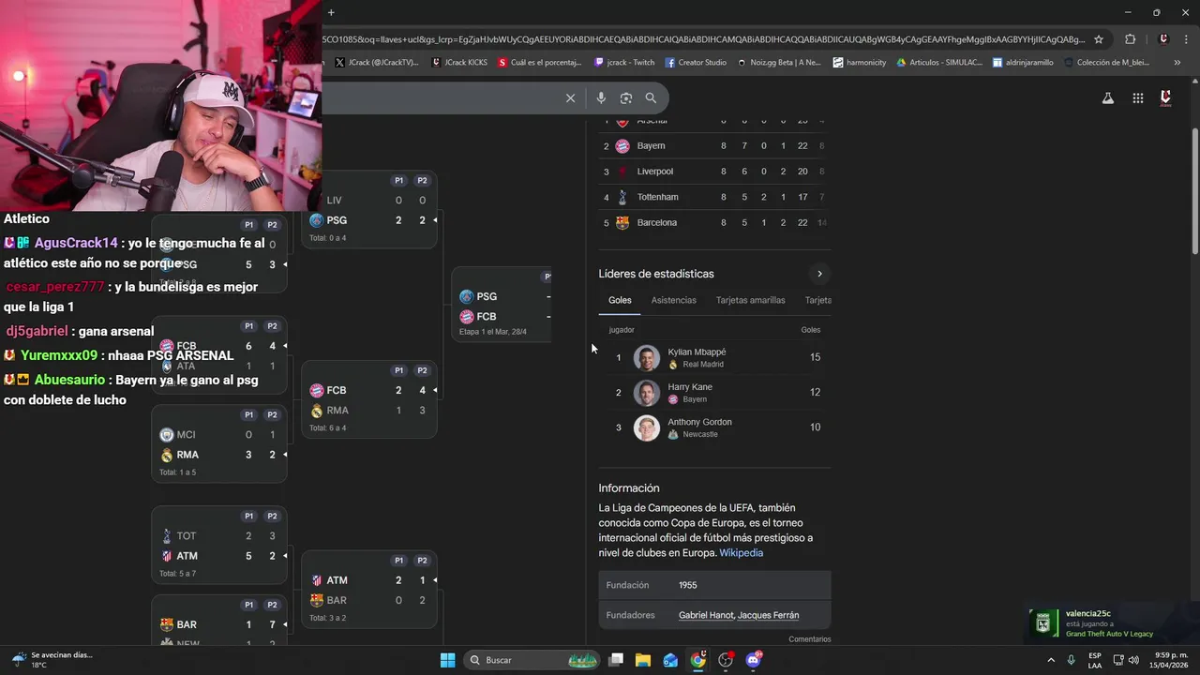Image resolution: width=1200 pixels, height=675 pixels.
Task: Click the Comentarios feedback link
Action: [x=810, y=639]
